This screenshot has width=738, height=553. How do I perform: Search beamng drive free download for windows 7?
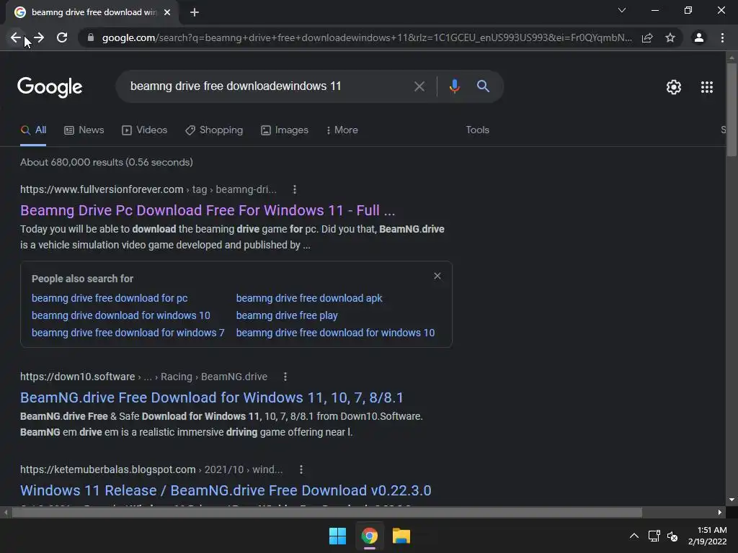[x=128, y=333]
